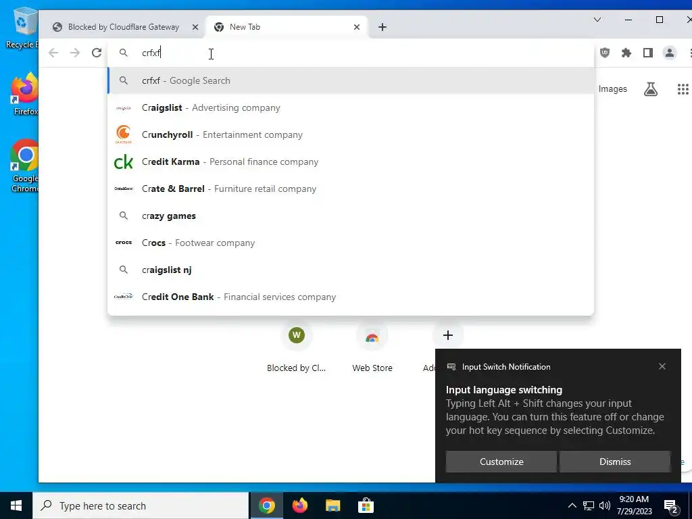Open the uBlock Origin extension icon
This screenshot has width=692, height=519.
(x=605, y=53)
